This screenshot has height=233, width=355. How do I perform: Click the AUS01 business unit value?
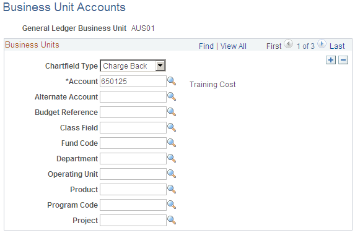tap(143, 28)
